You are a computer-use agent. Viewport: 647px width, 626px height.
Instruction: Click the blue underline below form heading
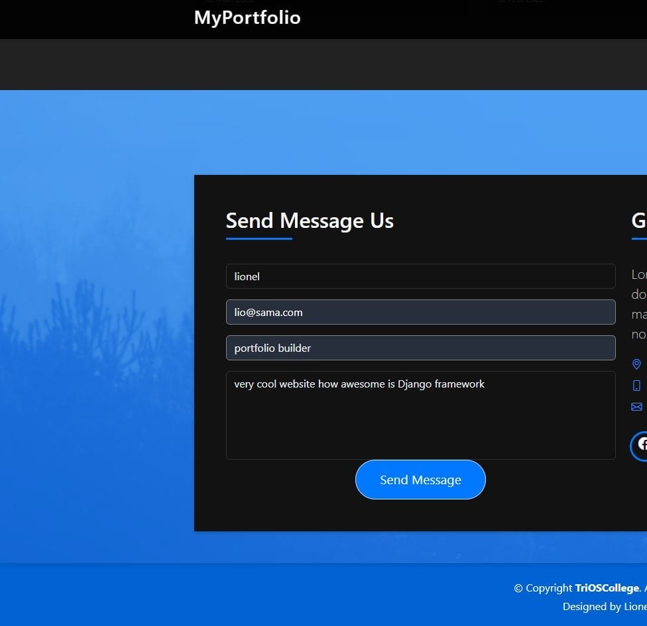click(x=259, y=238)
